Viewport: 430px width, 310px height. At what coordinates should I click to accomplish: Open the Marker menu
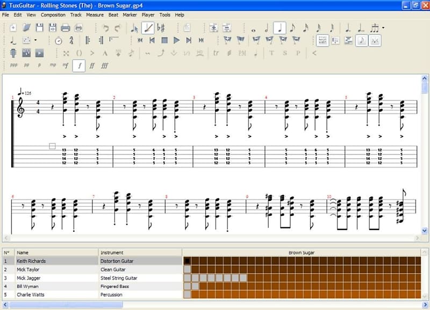coord(130,15)
